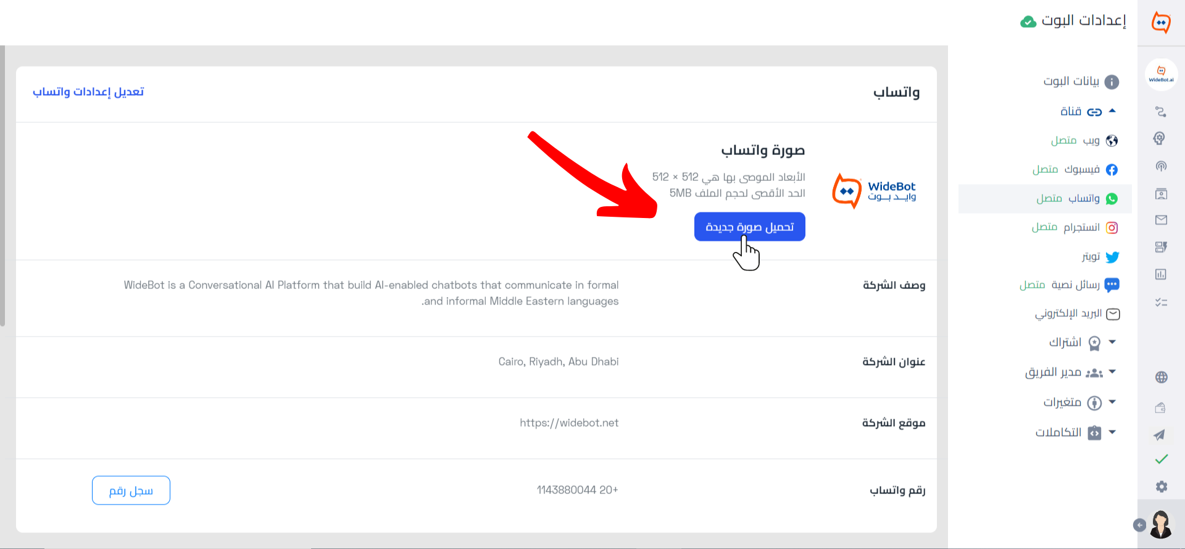Click the broadcast antenna icon in rail
The width and height of the screenshot is (1185, 549).
tap(1161, 166)
